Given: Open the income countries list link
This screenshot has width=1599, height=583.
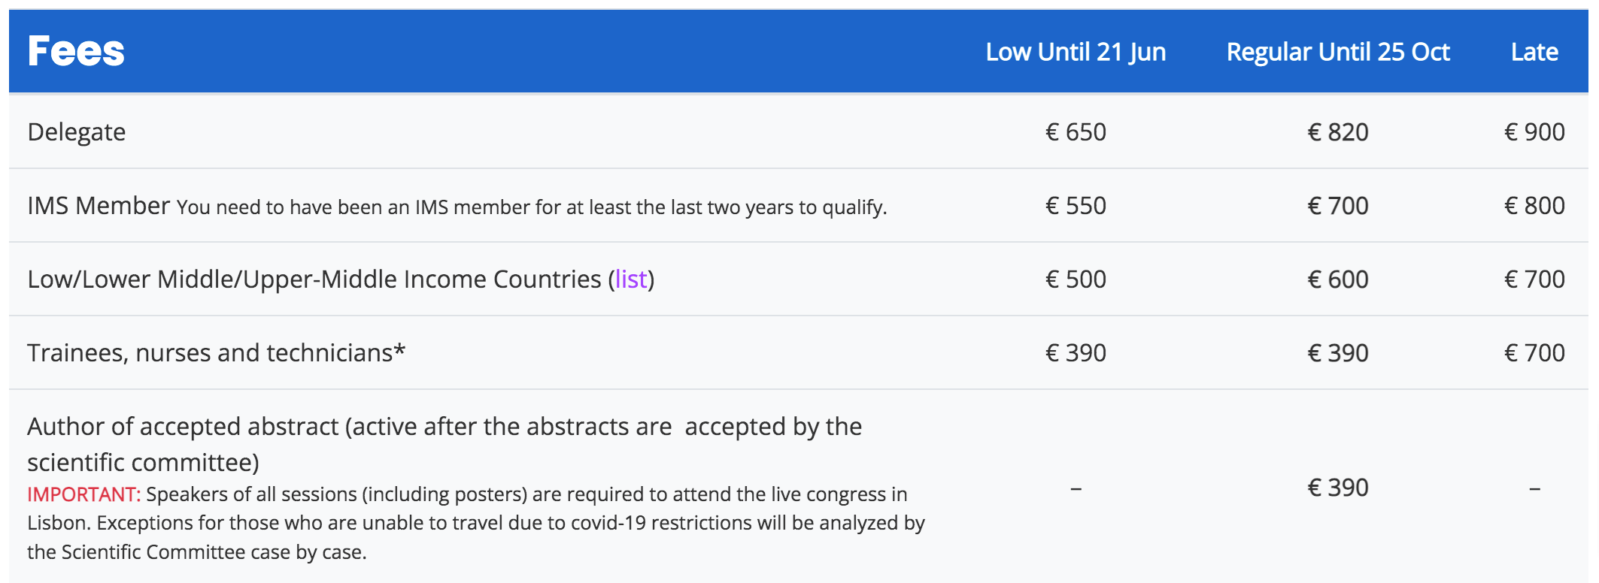Looking at the screenshot, I should pos(630,279).
